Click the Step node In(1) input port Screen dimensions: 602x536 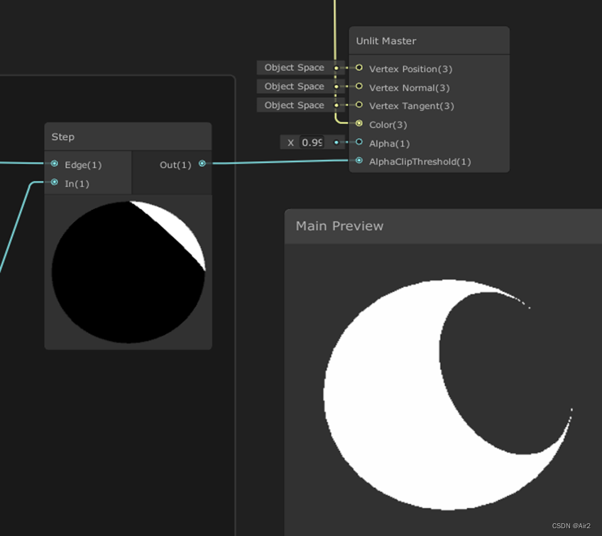[55, 182]
